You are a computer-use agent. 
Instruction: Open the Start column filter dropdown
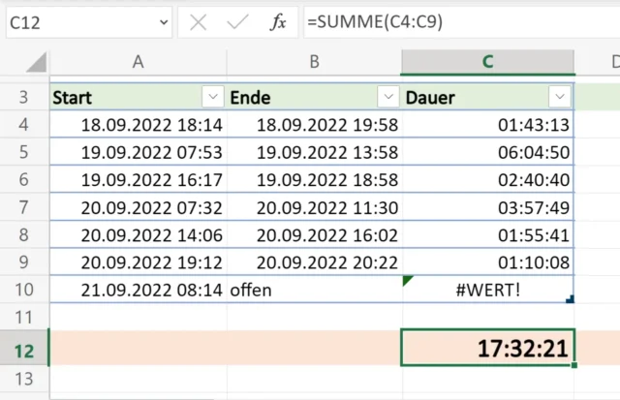click(213, 97)
